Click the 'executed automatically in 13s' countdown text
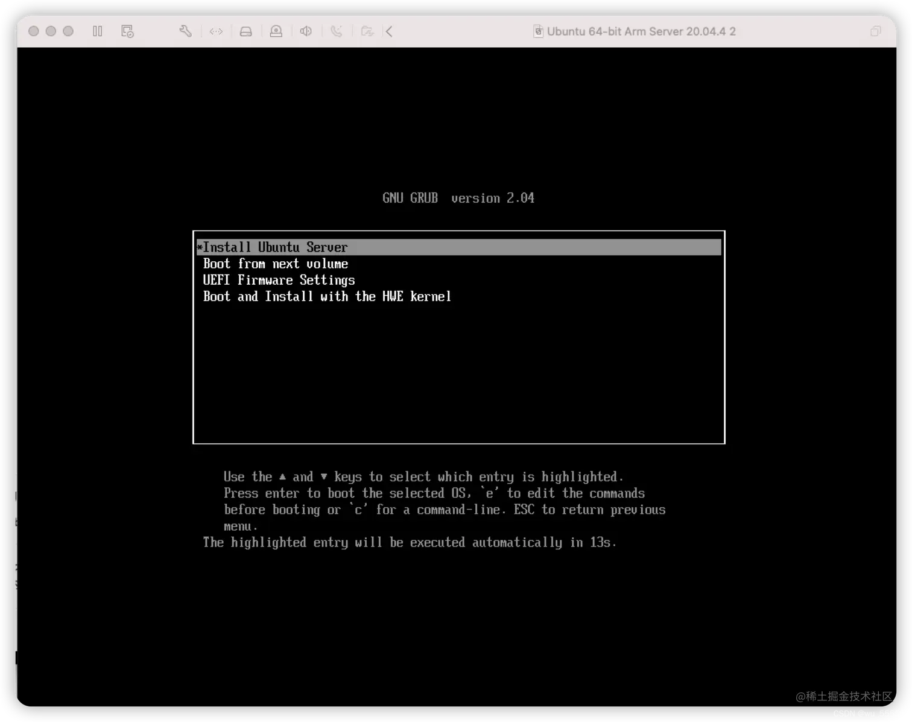This screenshot has width=912, height=722. click(x=513, y=542)
